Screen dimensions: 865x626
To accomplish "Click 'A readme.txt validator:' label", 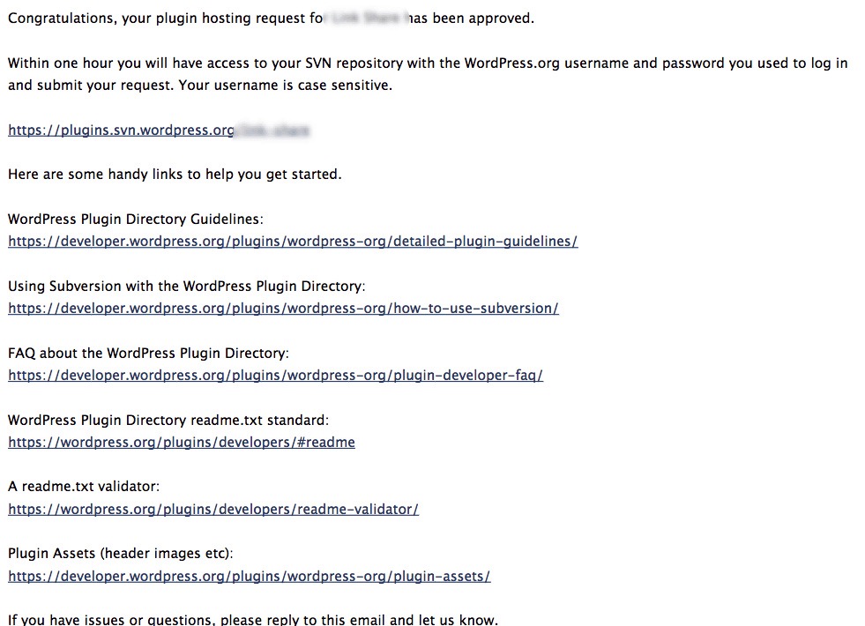I will (83, 487).
